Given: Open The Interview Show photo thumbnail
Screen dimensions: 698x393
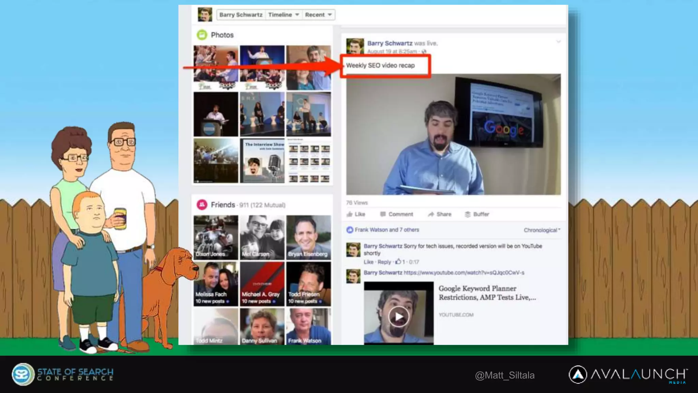Looking at the screenshot, I should [x=262, y=160].
